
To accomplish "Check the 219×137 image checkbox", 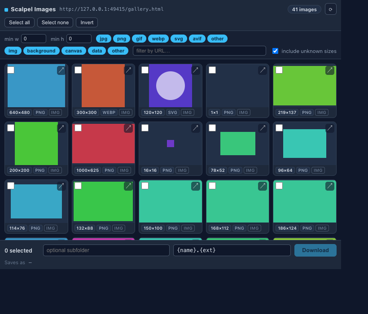I will tap(279, 70).
